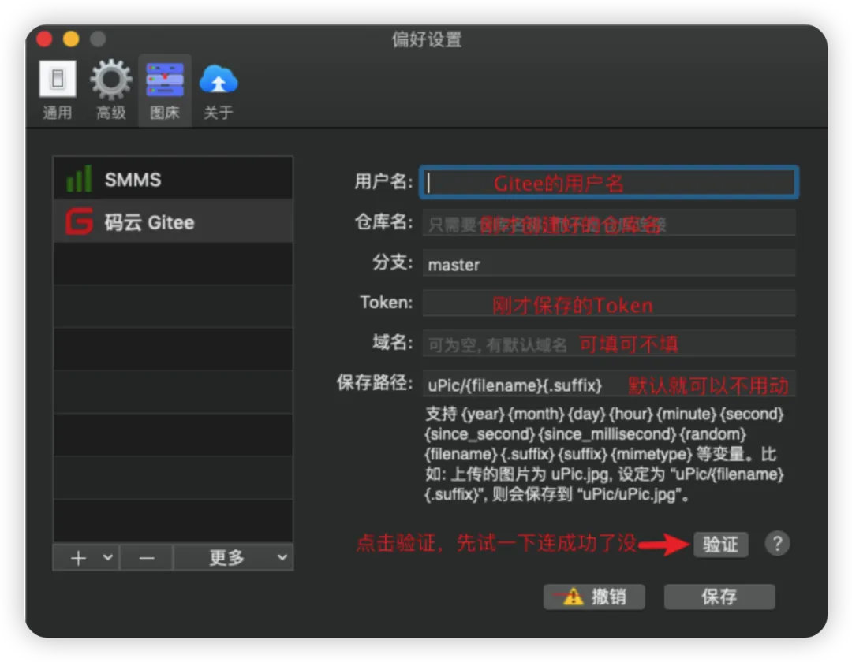Select 码云 Gitee host in the list
This screenshot has height=662, width=852.
[x=173, y=221]
